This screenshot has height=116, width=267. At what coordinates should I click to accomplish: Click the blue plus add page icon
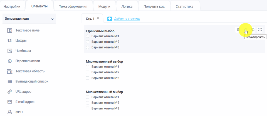tap(110, 19)
